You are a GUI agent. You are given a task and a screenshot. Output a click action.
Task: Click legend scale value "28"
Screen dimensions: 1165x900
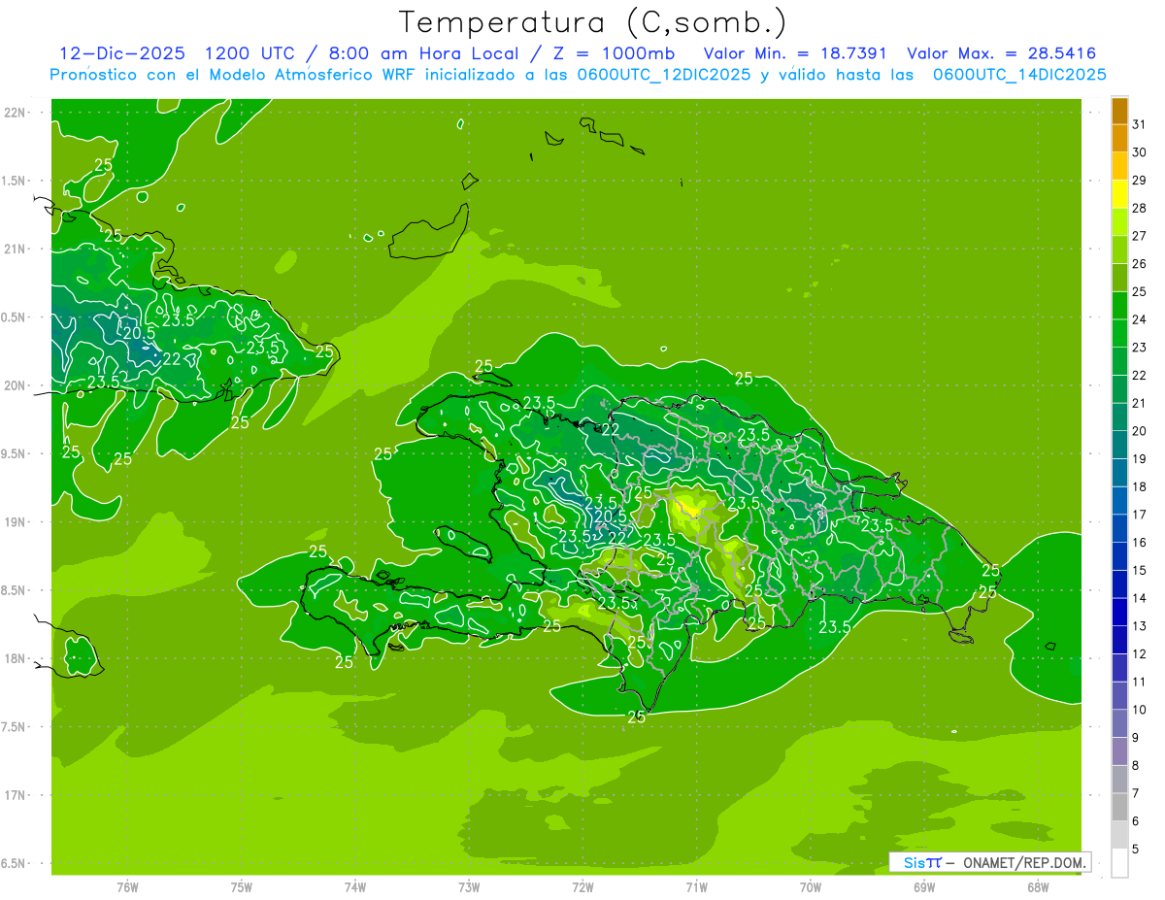[1139, 208]
